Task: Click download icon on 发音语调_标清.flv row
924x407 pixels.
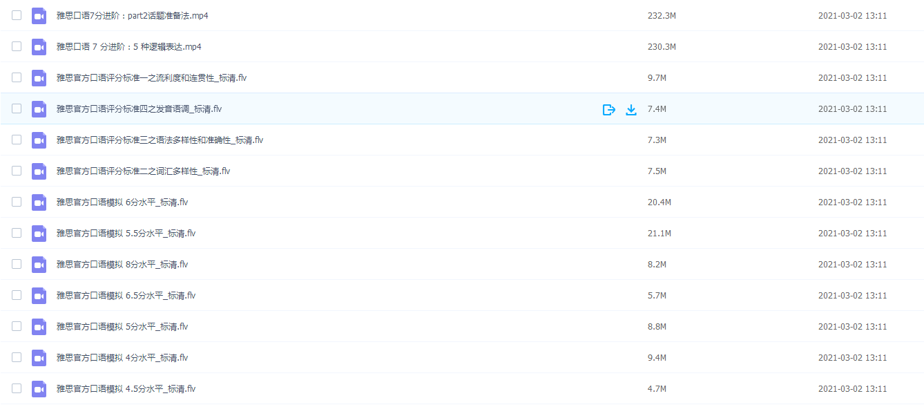Action: click(631, 109)
